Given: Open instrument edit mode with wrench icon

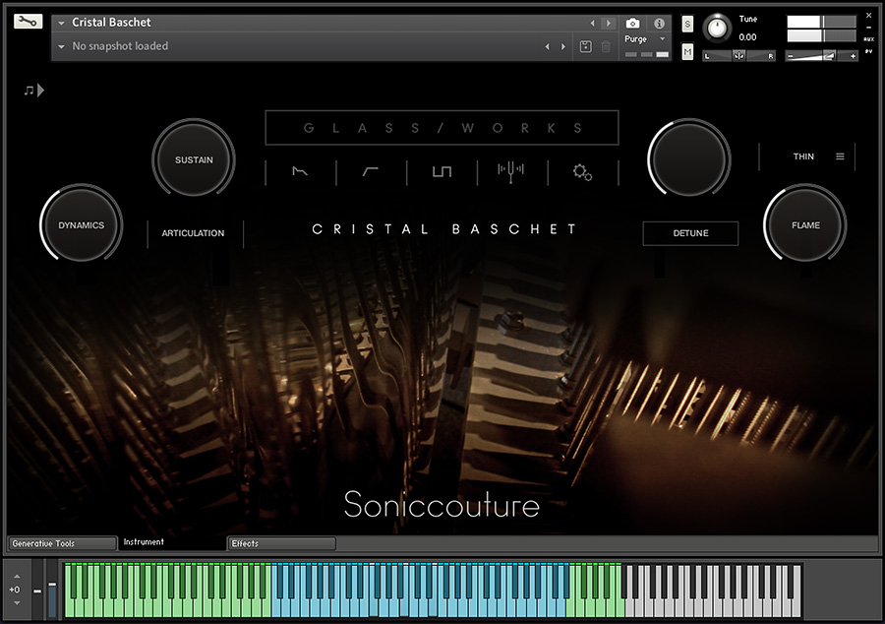Looking at the screenshot, I should (x=29, y=22).
